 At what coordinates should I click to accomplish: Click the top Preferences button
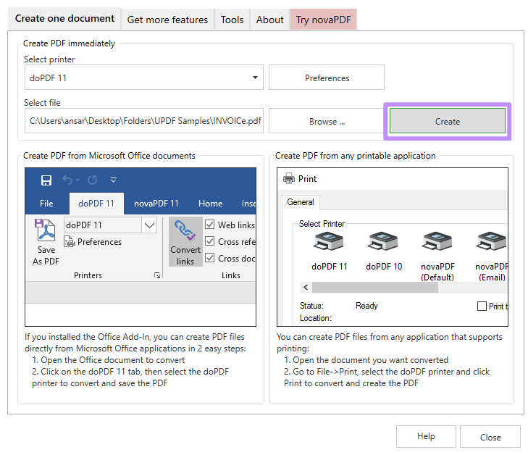(327, 78)
